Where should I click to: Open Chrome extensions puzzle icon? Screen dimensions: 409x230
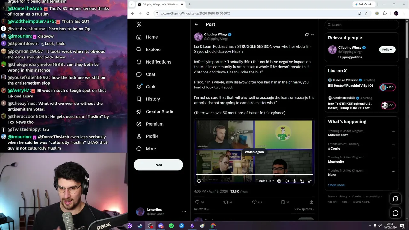click(385, 13)
